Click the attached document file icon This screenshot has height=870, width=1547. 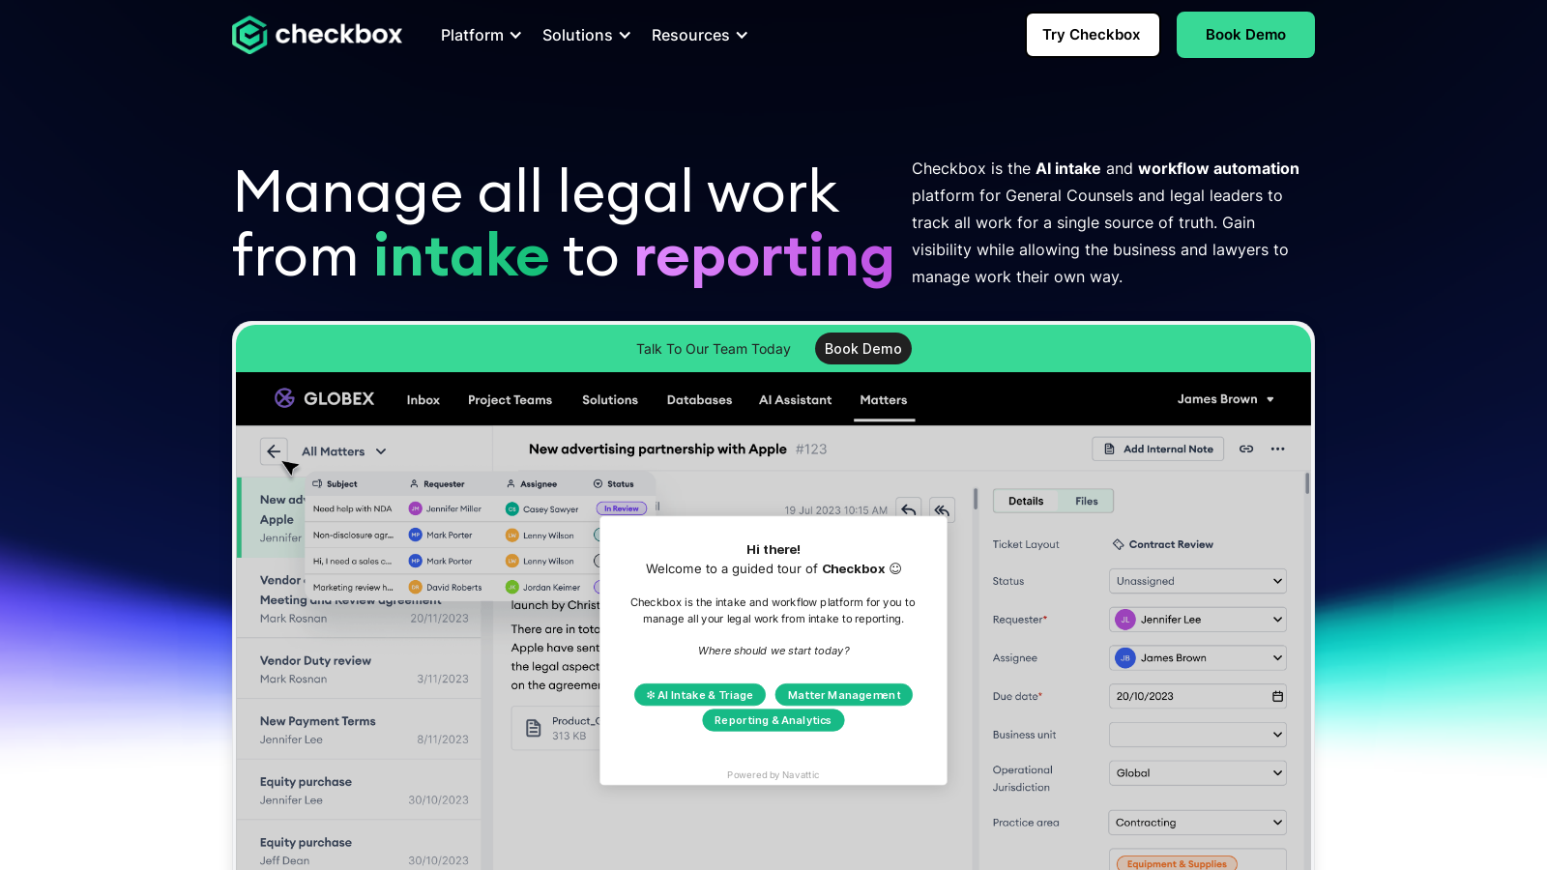(534, 728)
